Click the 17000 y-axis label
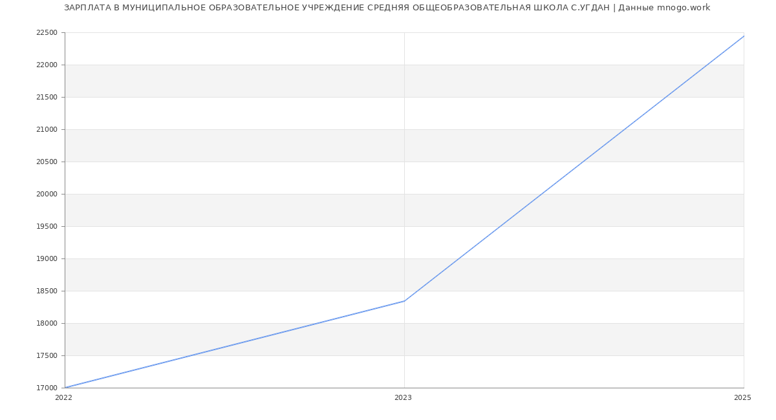The width and height of the screenshot is (776, 420). click(x=47, y=388)
